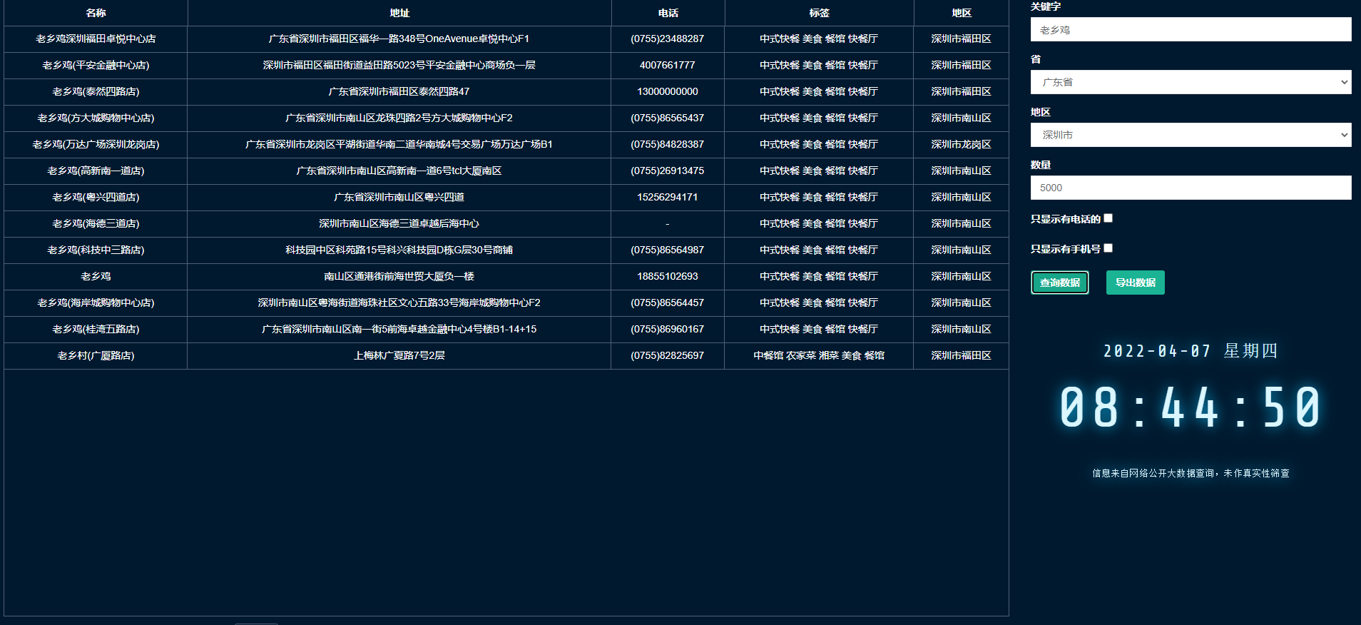The width and height of the screenshot is (1361, 625).
Task: Select the 老乡村(广厦路店) row name
Action: click(x=96, y=355)
